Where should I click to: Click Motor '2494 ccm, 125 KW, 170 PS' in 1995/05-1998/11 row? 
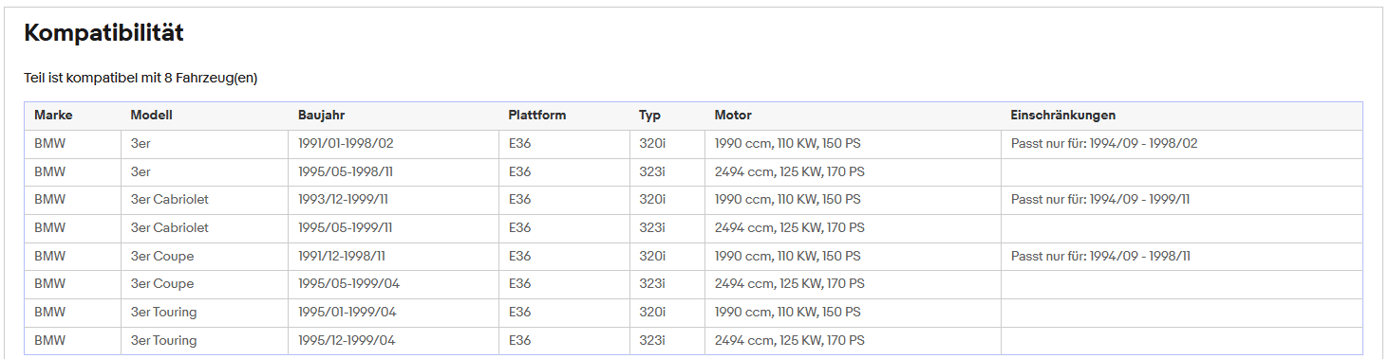coord(790,172)
